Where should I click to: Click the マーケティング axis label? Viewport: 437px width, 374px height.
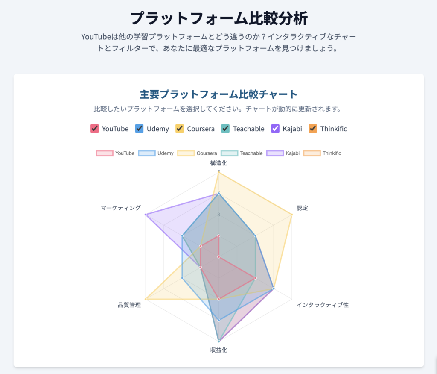[121, 208]
